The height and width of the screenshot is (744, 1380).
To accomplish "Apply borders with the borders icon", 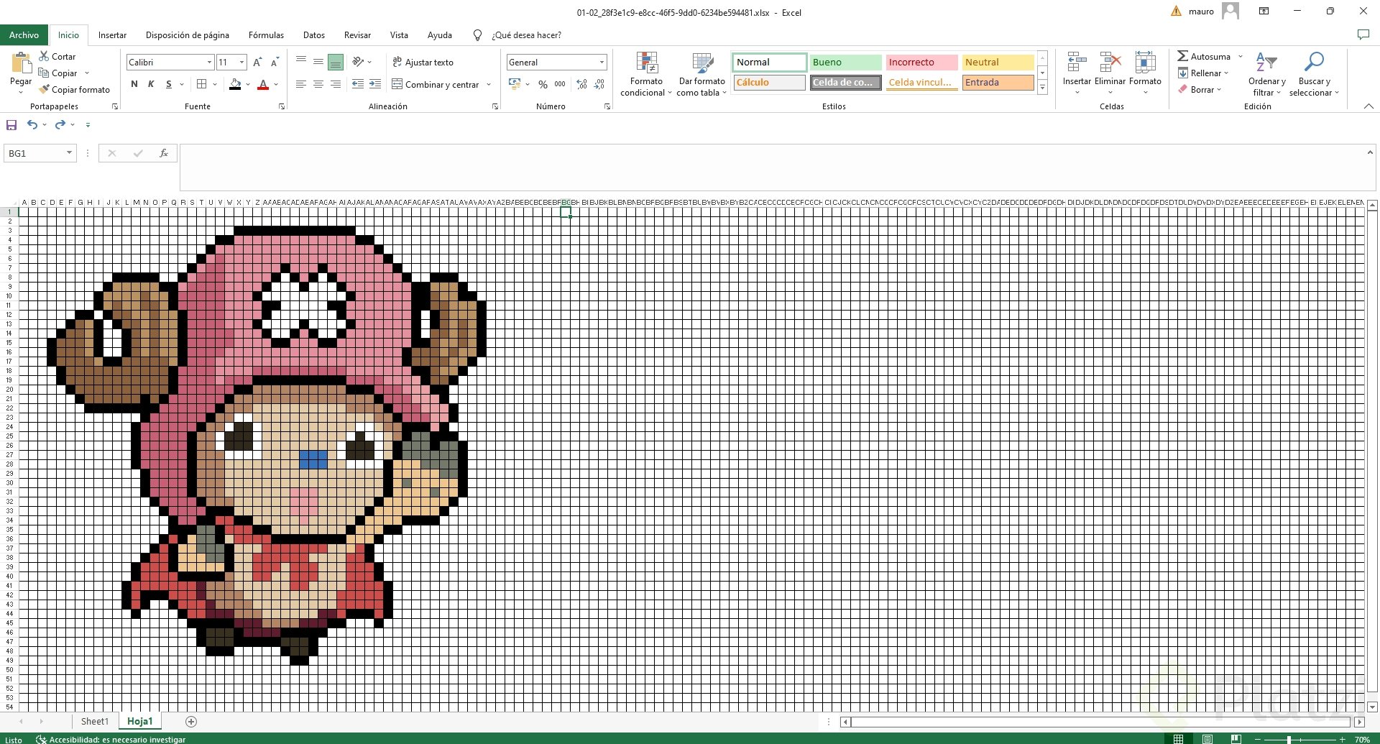I will (x=202, y=84).
